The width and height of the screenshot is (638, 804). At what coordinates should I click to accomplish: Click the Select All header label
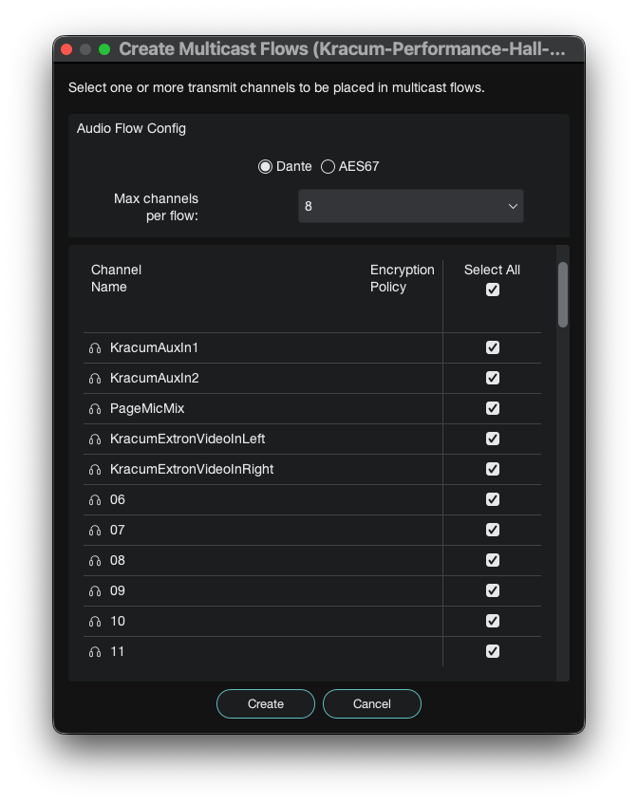(x=492, y=270)
